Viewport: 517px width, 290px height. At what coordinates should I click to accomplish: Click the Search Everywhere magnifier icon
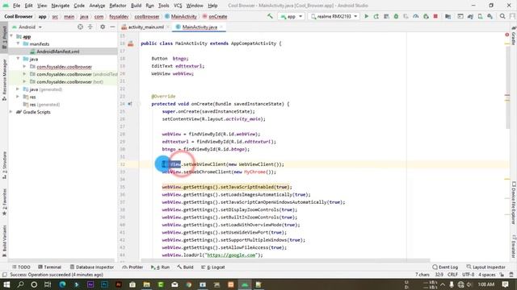502,16
